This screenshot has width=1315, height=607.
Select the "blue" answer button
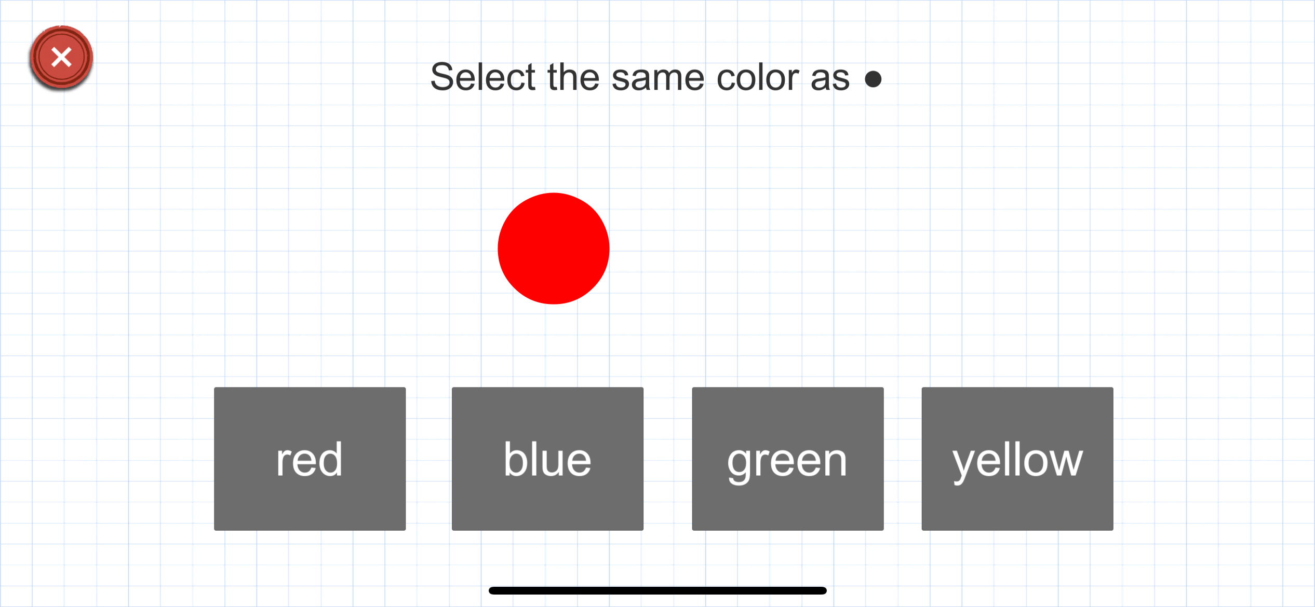(x=547, y=459)
